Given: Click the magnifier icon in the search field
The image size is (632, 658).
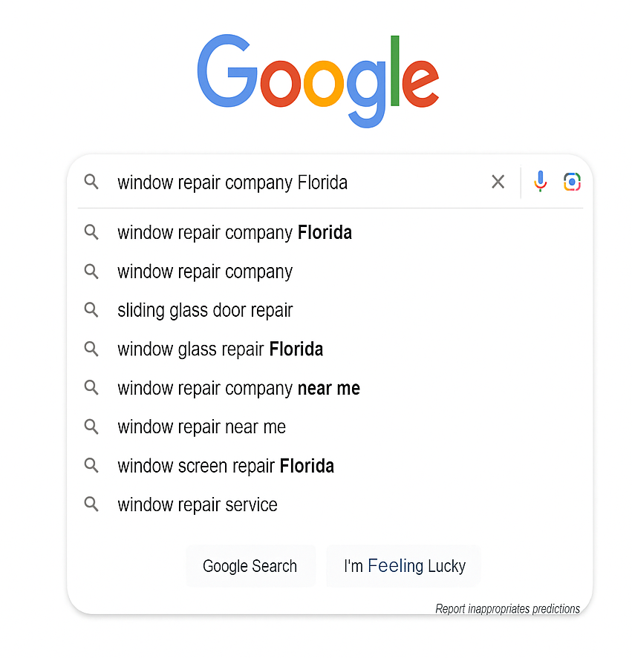Looking at the screenshot, I should coord(91,182).
